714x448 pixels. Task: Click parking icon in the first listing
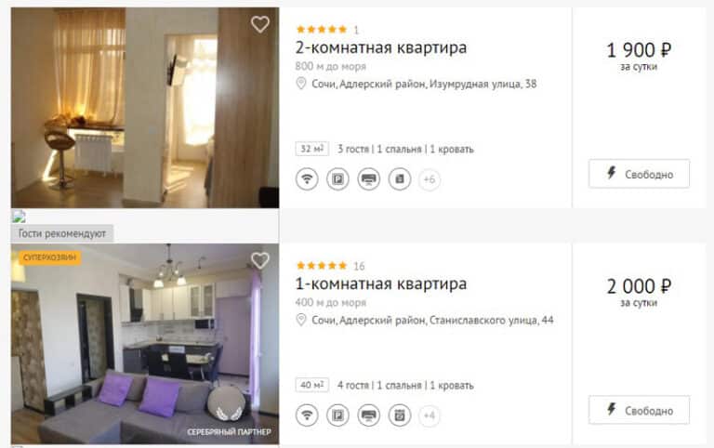(x=337, y=179)
